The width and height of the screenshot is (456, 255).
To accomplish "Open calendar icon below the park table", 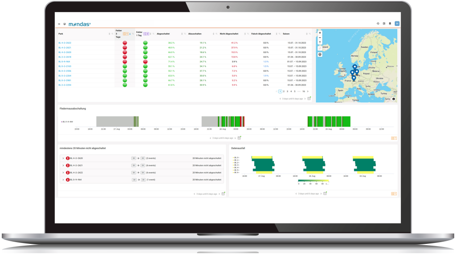I will tap(309, 98).
